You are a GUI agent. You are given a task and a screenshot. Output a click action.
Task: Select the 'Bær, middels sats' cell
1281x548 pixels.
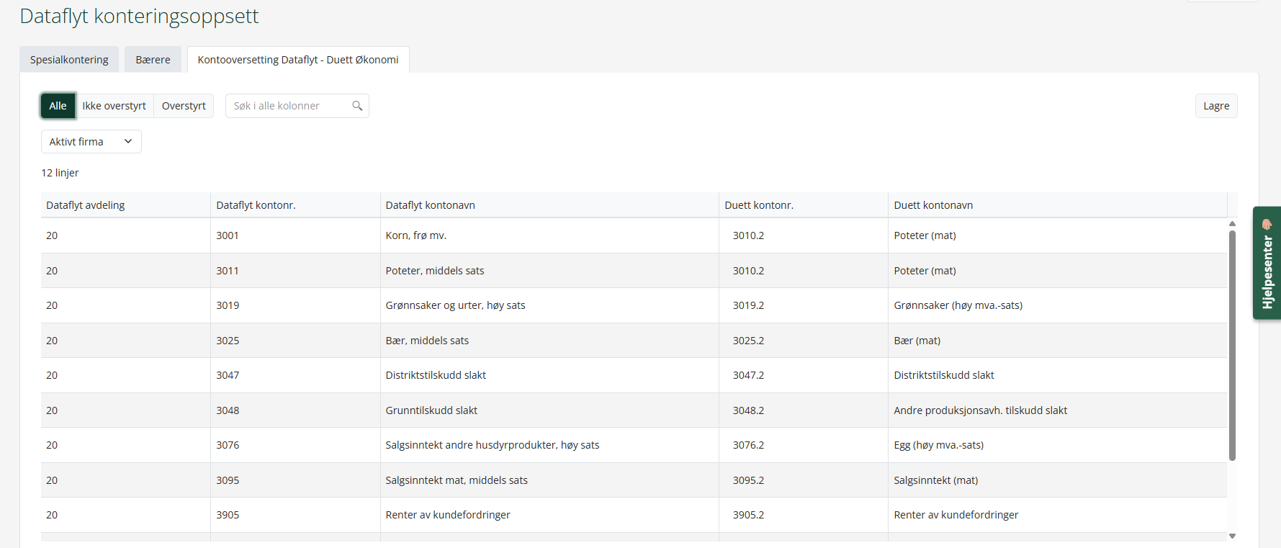(549, 341)
